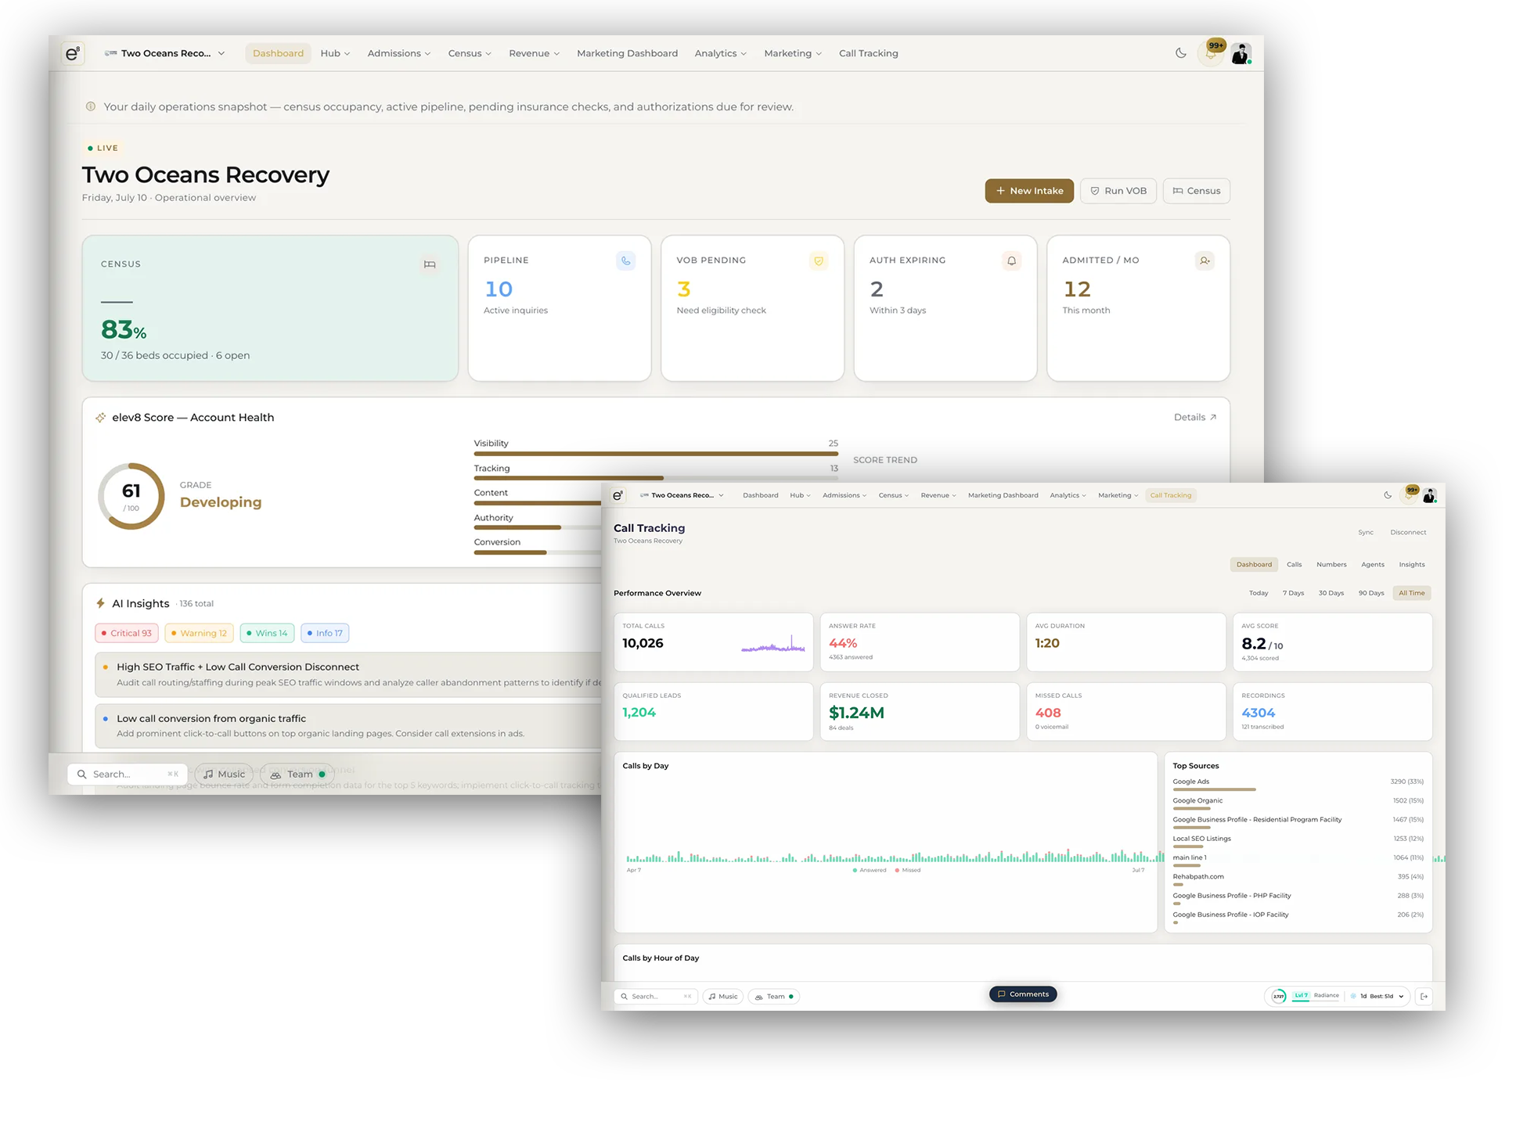Click the person icon on the Admitted / Mo card
Screen dimensions: 1516x1125
[1205, 261]
